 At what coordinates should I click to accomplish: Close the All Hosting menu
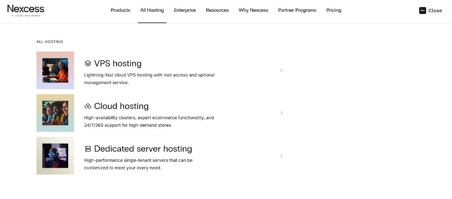pyautogui.click(x=431, y=11)
